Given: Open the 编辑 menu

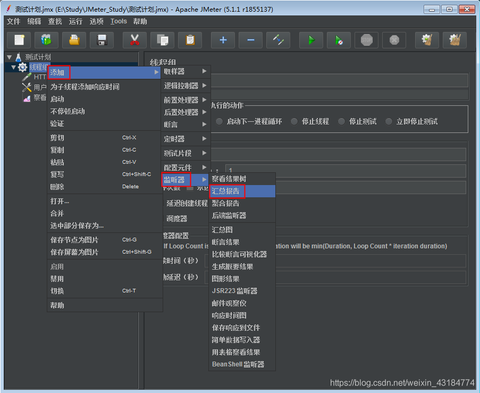Looking at the screenshot, I should [x=34, y=21].
